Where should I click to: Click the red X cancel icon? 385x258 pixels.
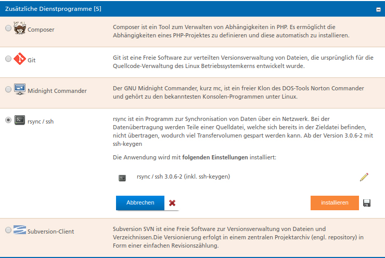click(172, 203)
